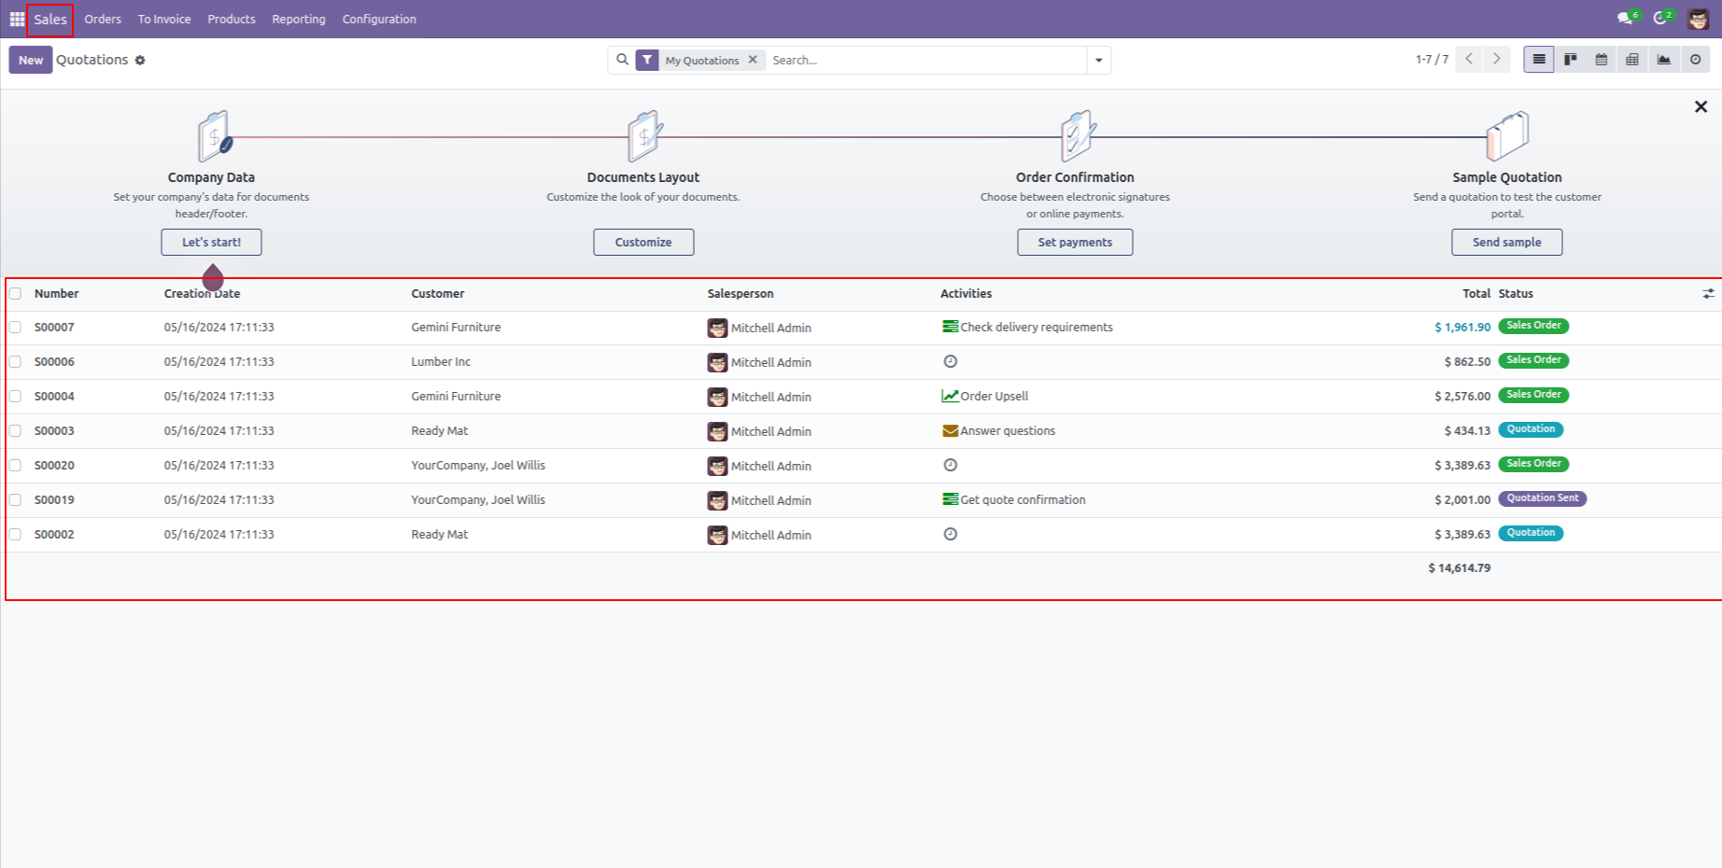Click the Quotations settings gear icon

click(x=140, y=61)
